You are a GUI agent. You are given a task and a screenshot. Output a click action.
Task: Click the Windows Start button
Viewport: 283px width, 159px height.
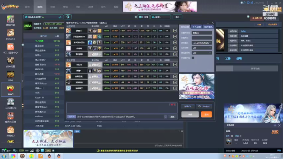4,156
